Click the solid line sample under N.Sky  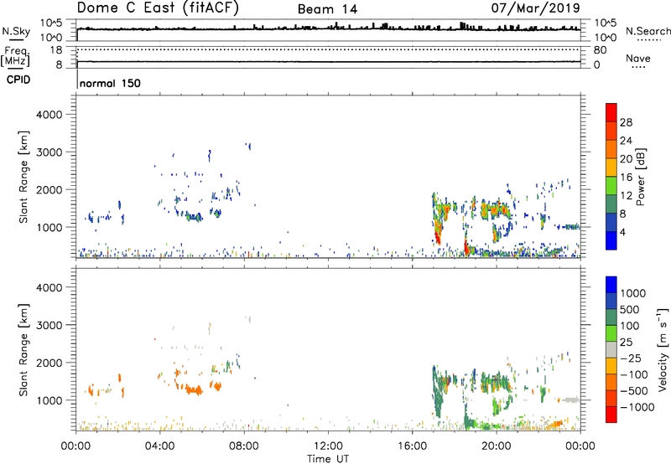click(16, 40)
